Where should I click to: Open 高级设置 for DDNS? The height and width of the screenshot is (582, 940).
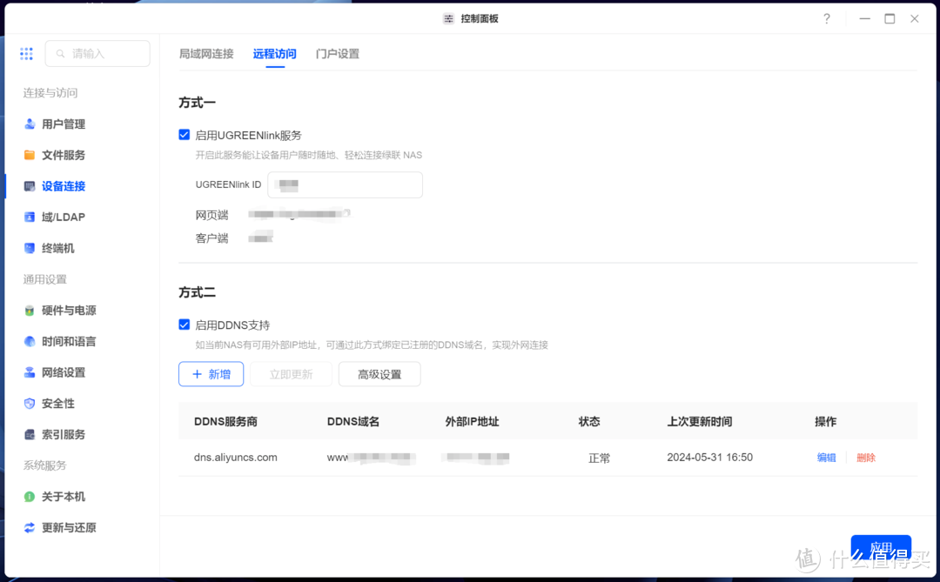pyautogui.click(x=379, y=374)
